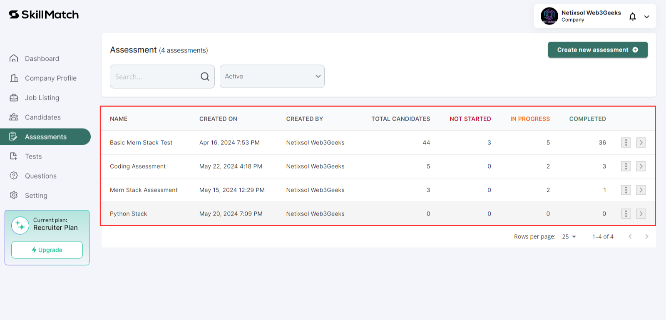Open Basic Mern Stack Test details arrow
The height and width of the screenshot is (320, 666).
click(x=641, y=143)
